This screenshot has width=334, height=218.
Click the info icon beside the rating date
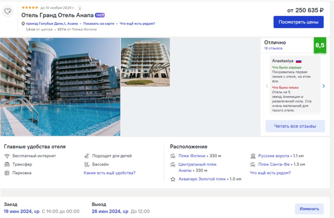pyautogui.click(x=80, y=8)
